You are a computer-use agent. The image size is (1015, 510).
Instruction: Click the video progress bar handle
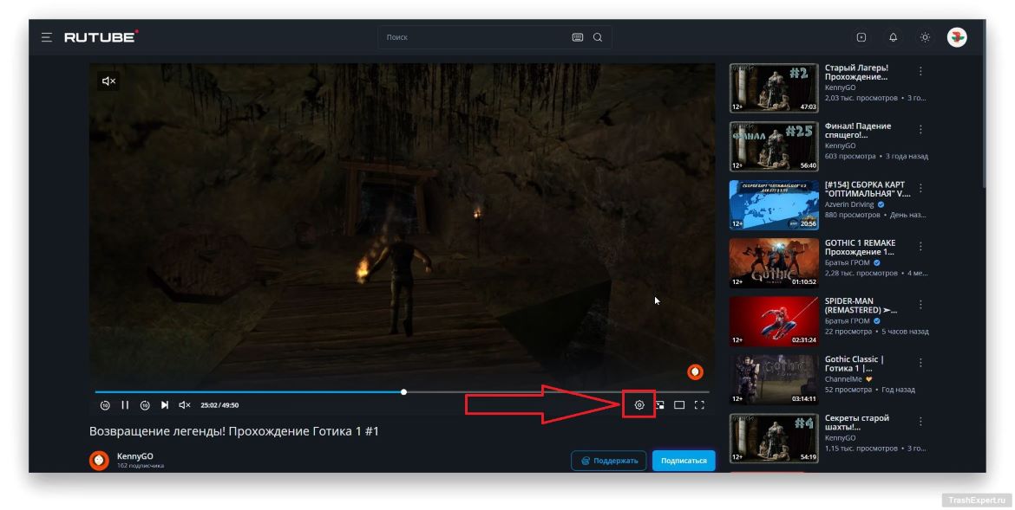[404, 391]
